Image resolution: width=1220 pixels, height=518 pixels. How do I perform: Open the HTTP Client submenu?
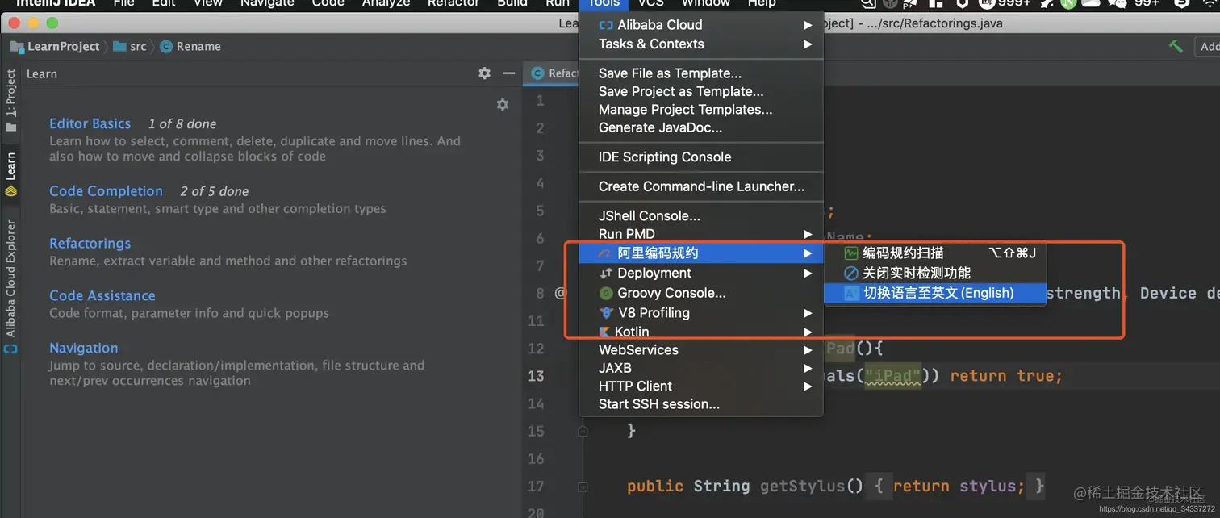(x=701, y=386)
